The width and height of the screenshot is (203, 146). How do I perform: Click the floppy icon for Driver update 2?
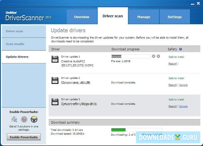coord(55,80)
